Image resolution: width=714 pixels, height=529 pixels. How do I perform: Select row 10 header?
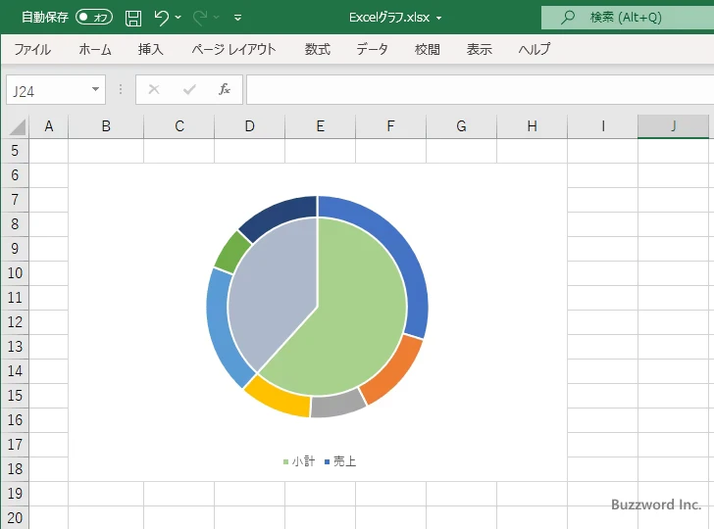[x=15, y=273]
